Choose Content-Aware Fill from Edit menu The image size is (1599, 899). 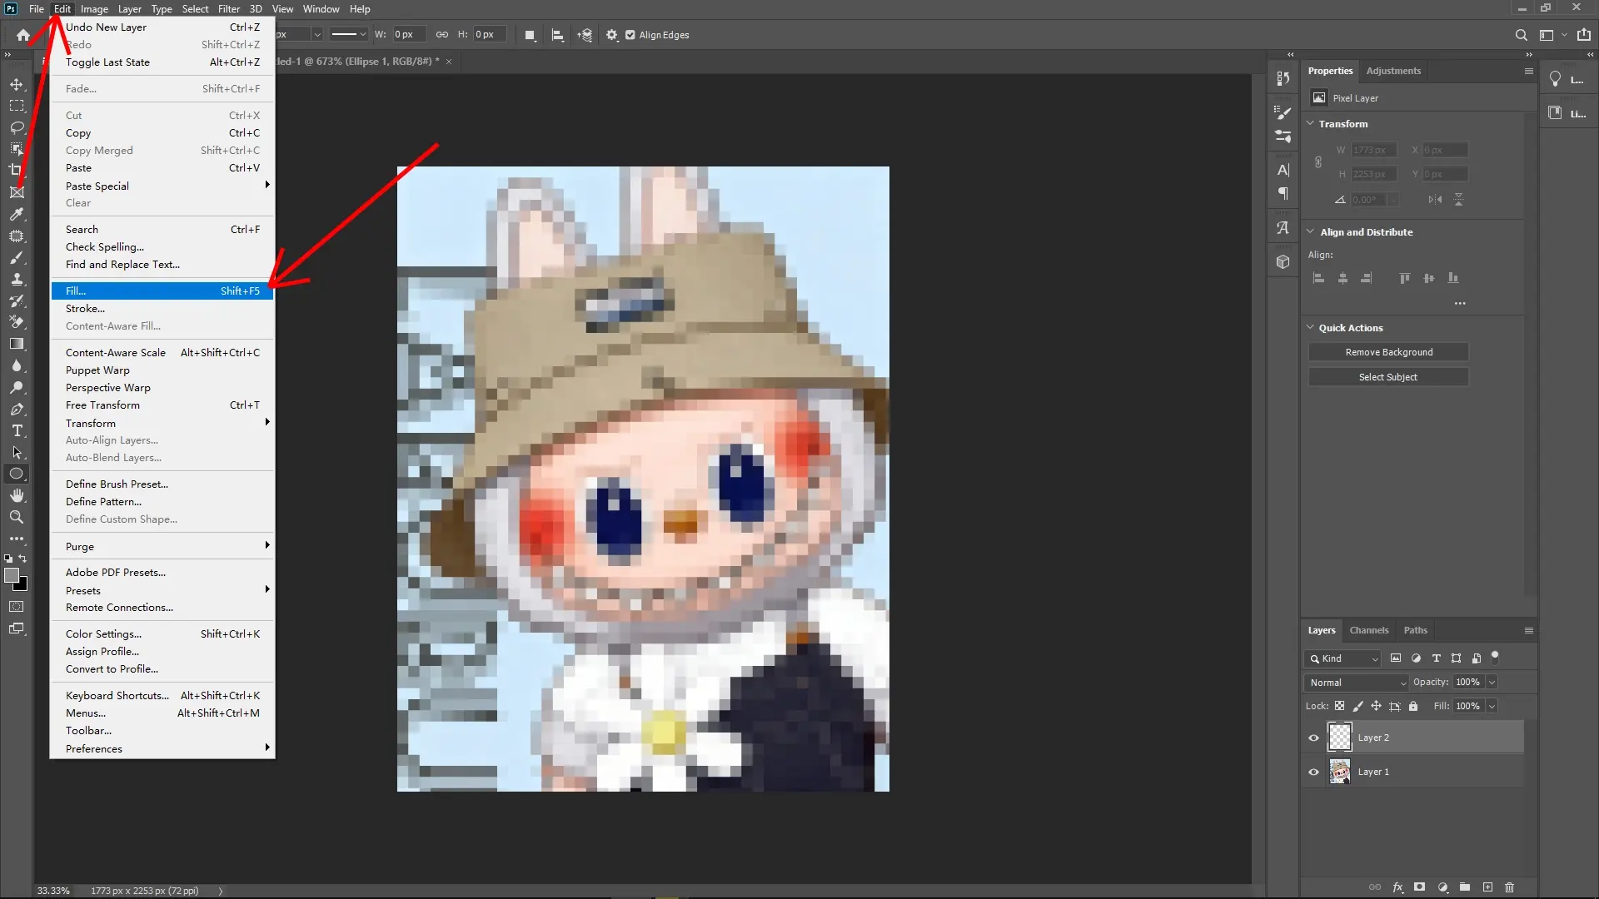click(113, 325)
